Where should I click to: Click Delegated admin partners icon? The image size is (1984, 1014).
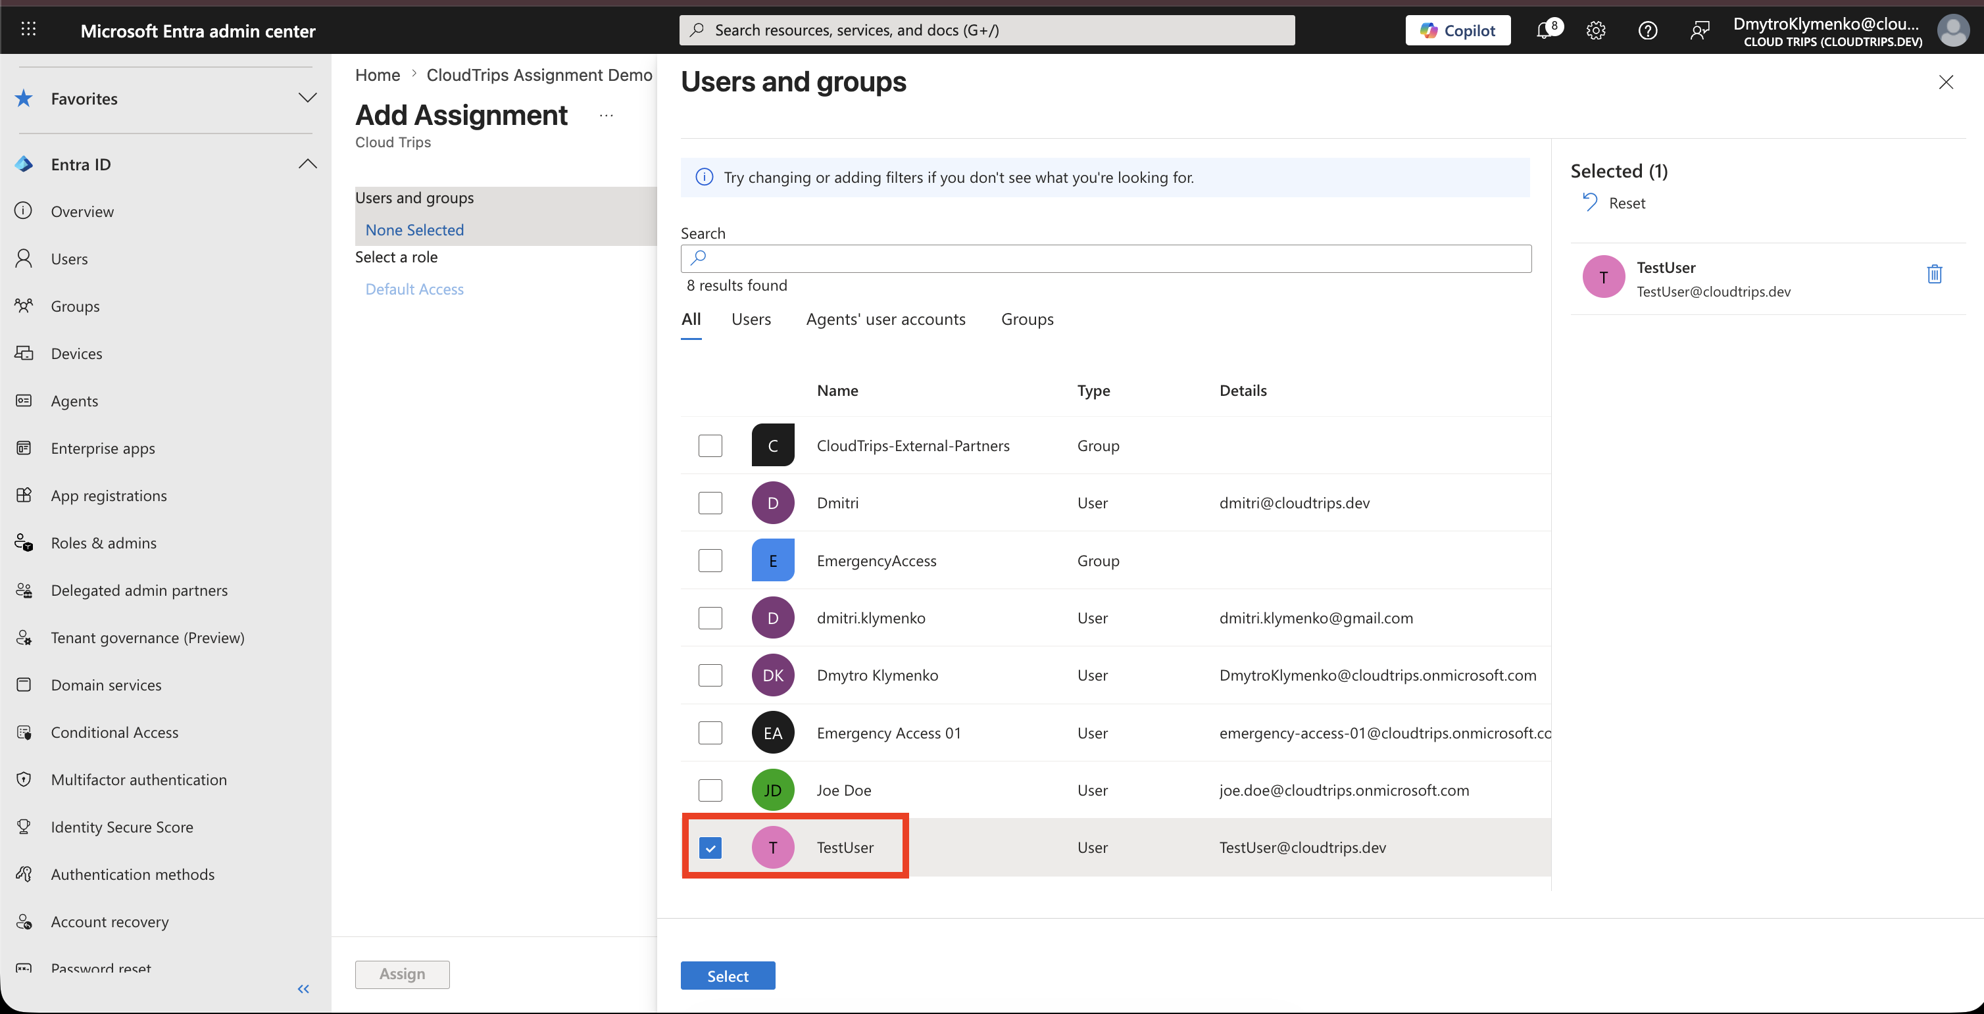coord(24,590)
